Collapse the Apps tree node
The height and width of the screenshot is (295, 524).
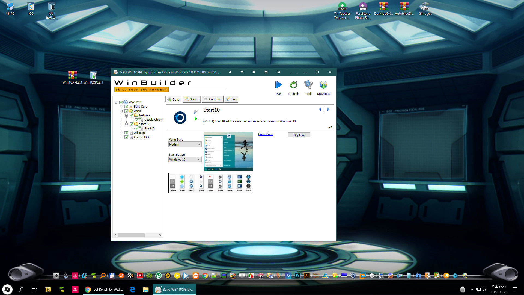point(121,111)
